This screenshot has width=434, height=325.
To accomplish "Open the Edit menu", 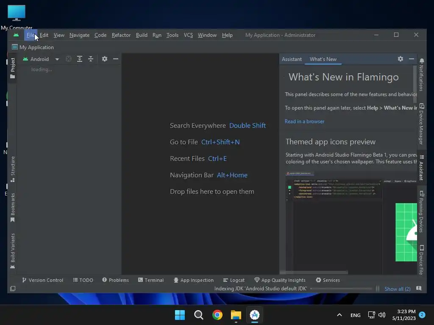I will tap(44, 35).
